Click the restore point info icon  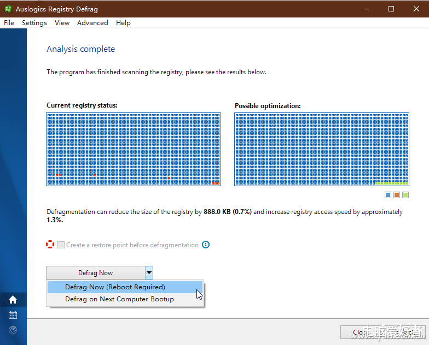coord(206,245)
